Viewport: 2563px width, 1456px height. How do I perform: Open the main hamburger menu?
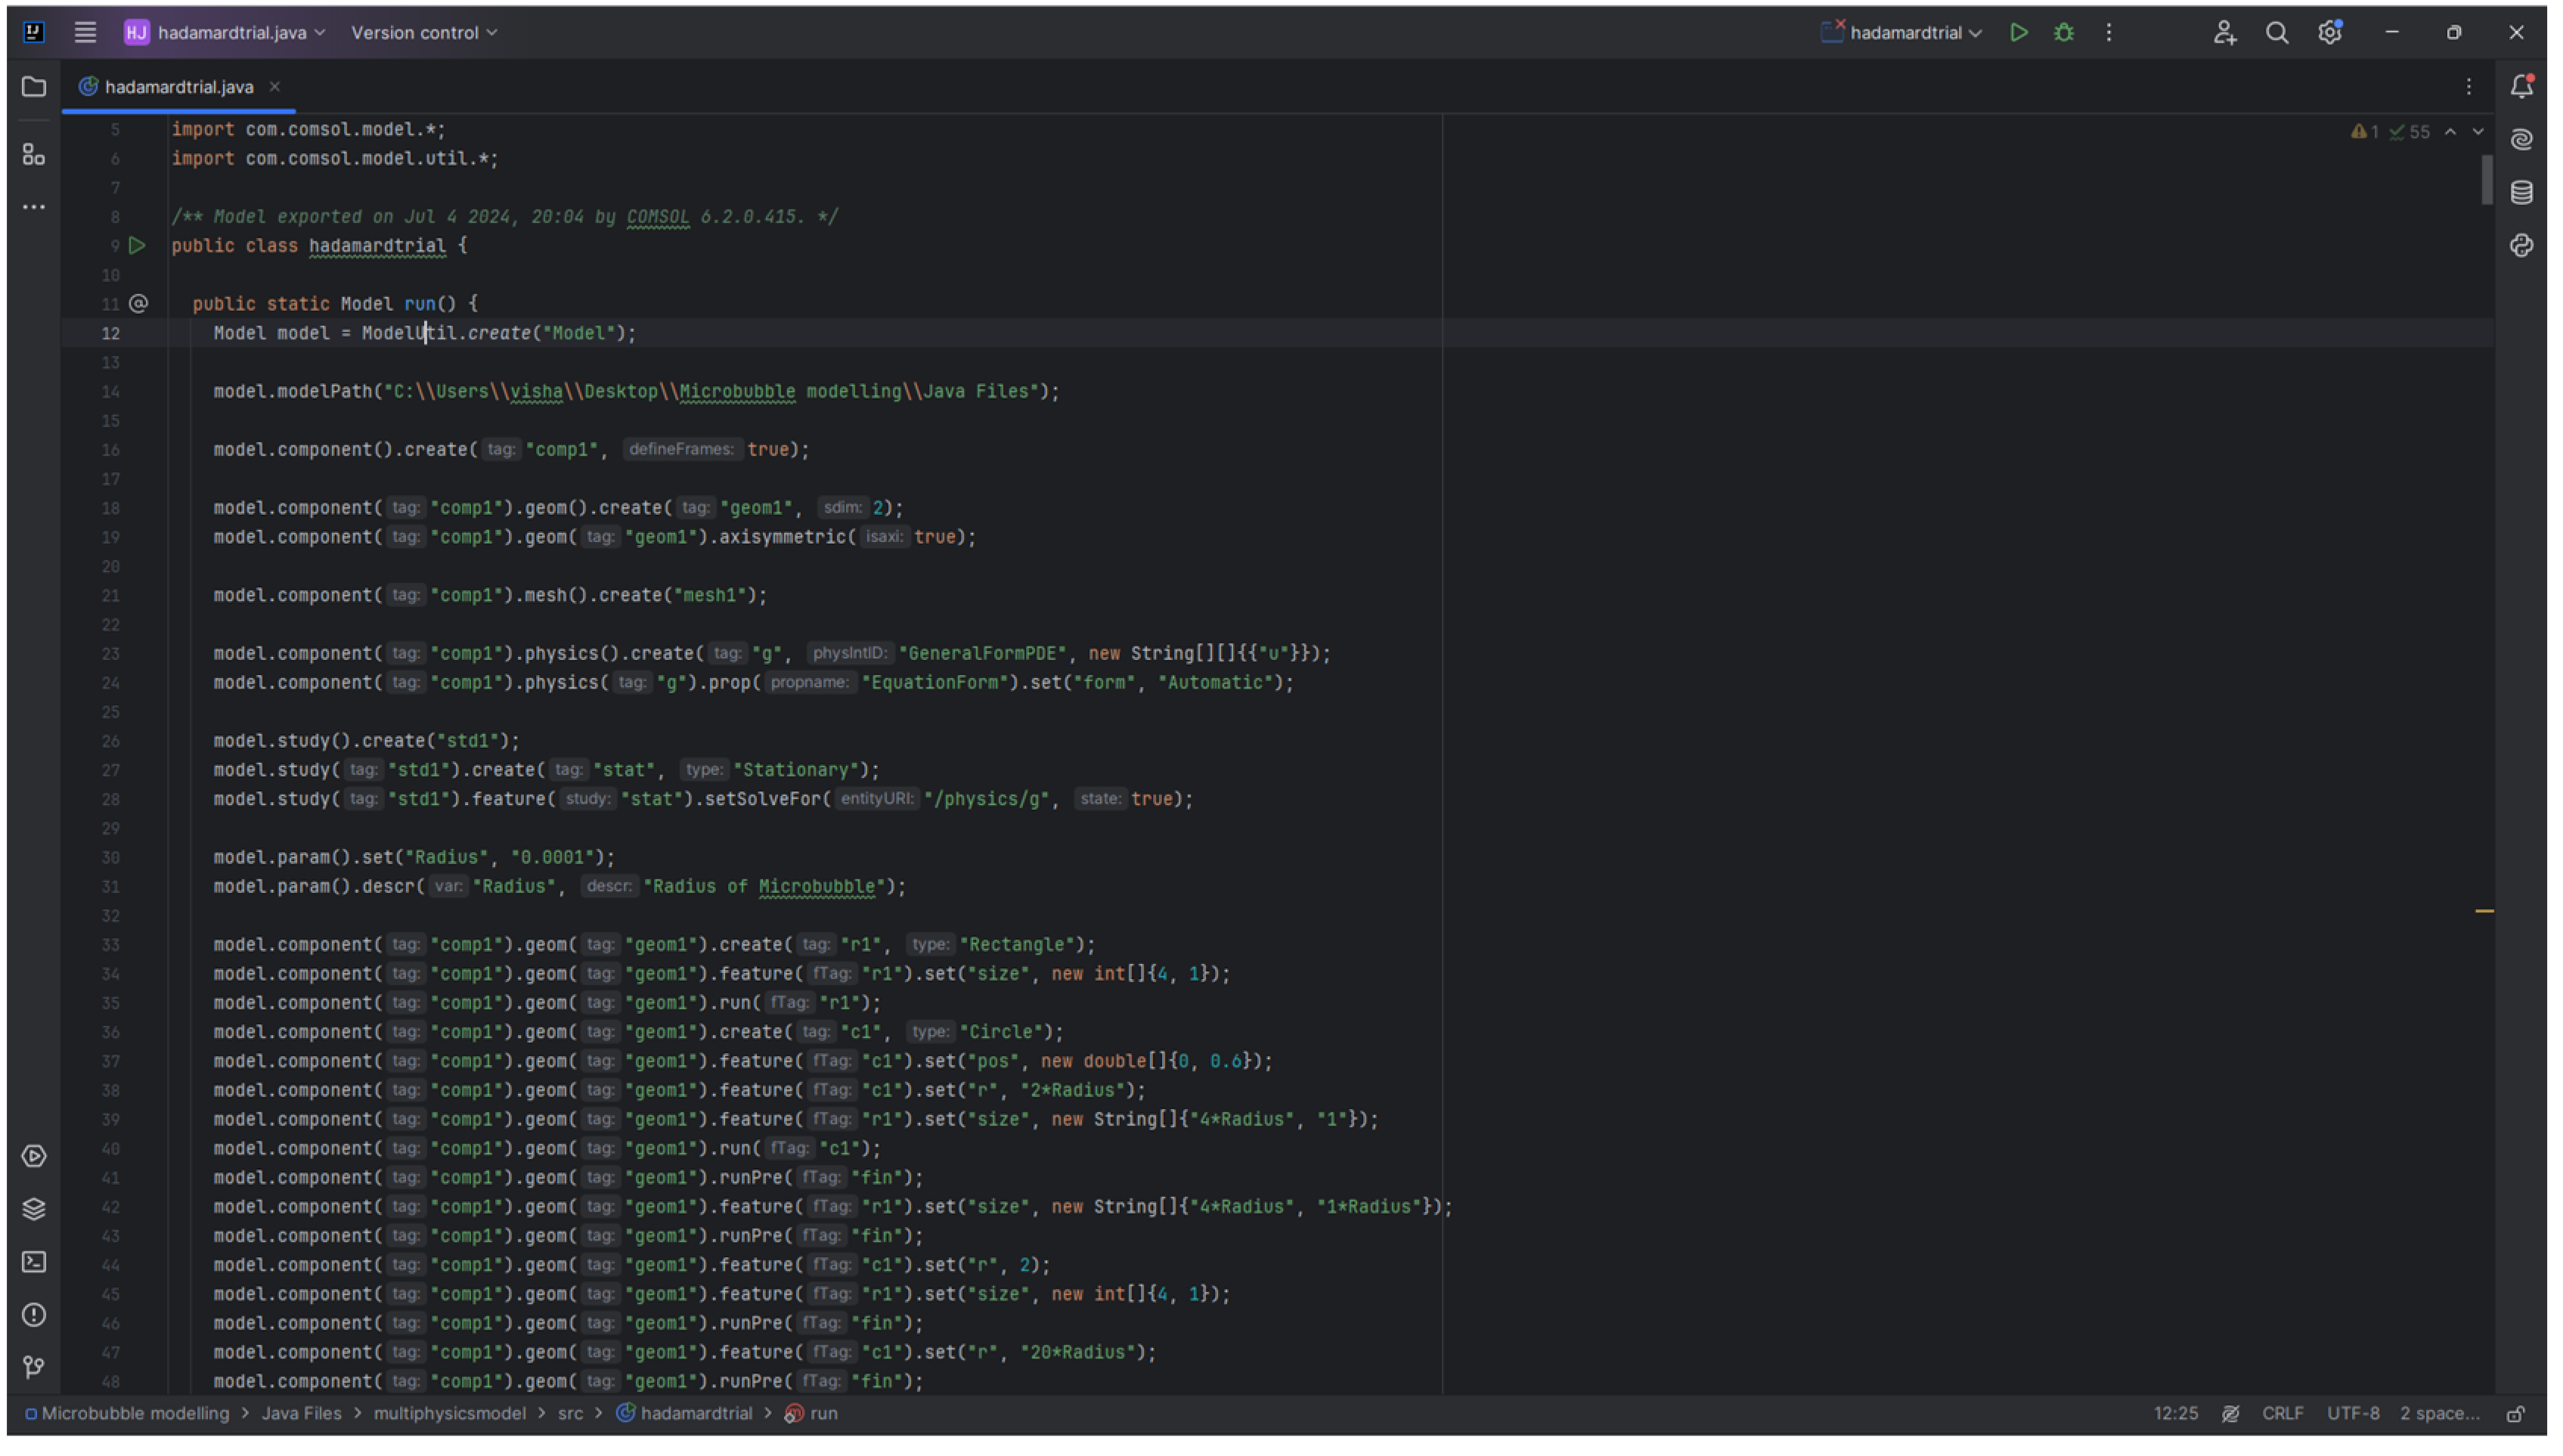[x=86, y=33]
